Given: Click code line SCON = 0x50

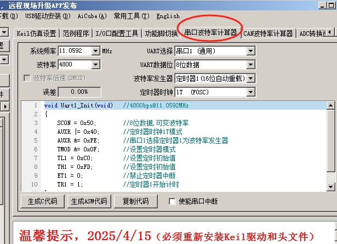Looking at the screenshot, I should click(77, 123).
